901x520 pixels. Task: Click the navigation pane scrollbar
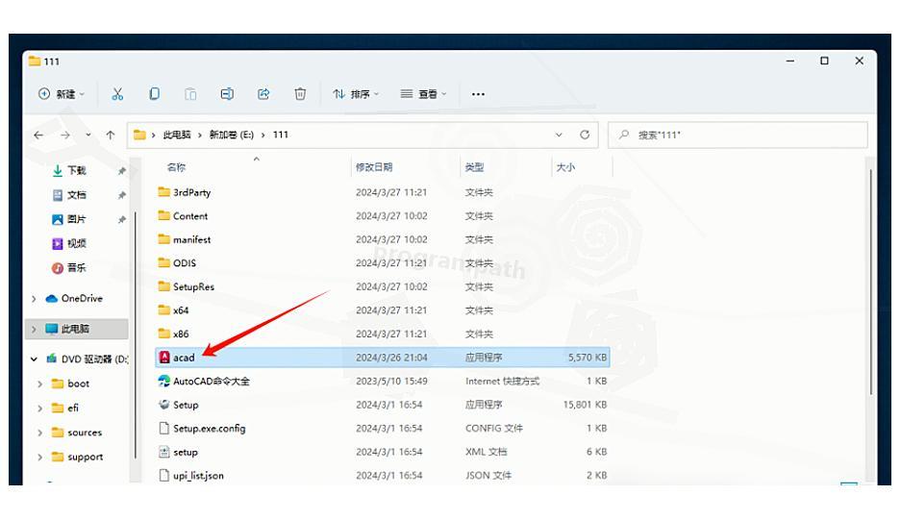135,335
